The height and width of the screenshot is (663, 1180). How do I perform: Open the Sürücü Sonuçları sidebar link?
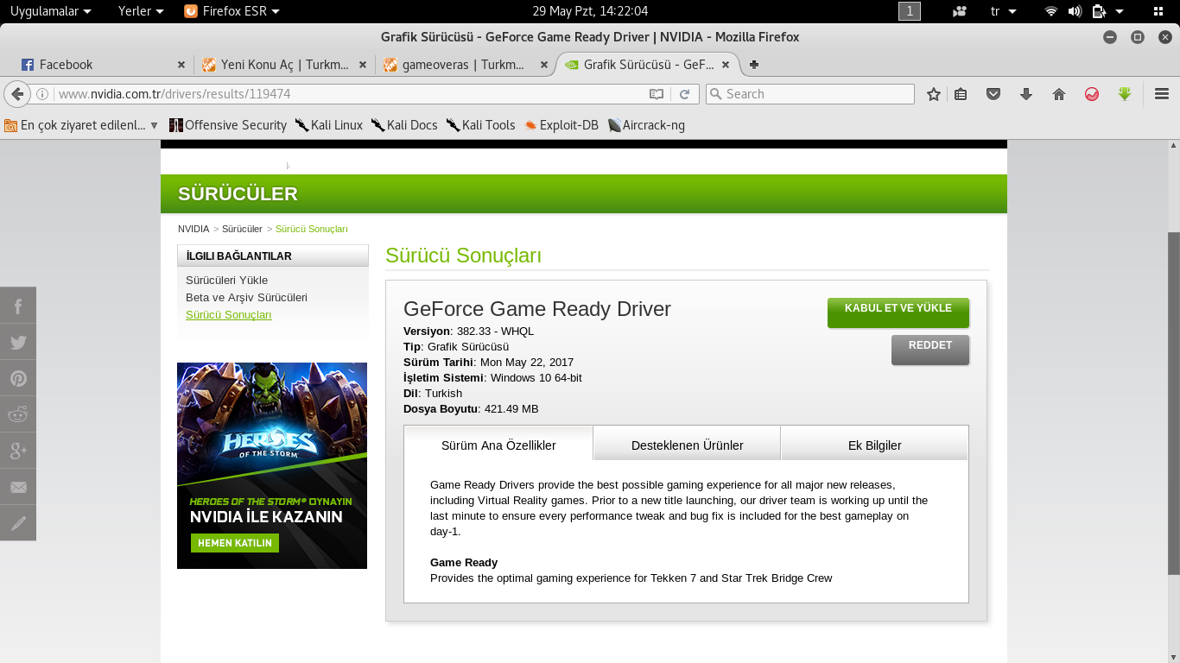click(229, 315)
